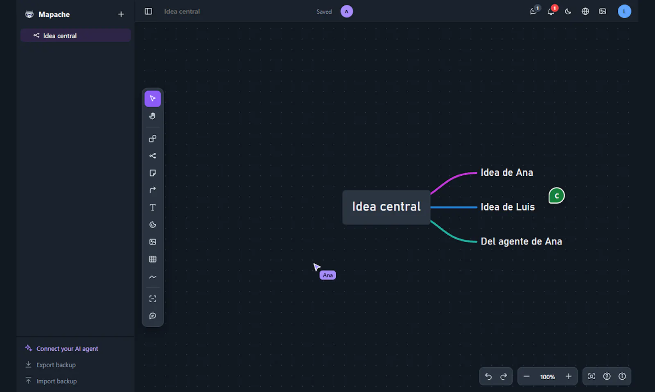This screenshot has height=392, width=655.
Task: Undo the last action
Action: 488,376
